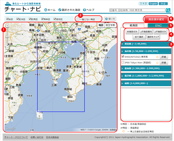The image size is (174, 141).
Task: Toggle the 航洋図 chart type checkbox
Action: 17,19
